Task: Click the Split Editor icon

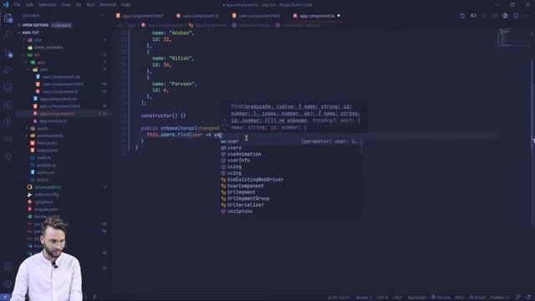Action: pyautogui.click(x=516, y=16)
